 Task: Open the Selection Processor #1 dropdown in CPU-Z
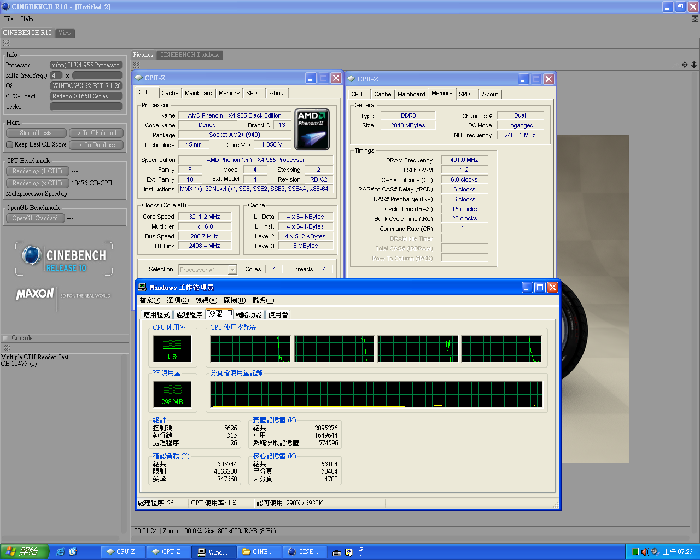(x=232, y=269)
